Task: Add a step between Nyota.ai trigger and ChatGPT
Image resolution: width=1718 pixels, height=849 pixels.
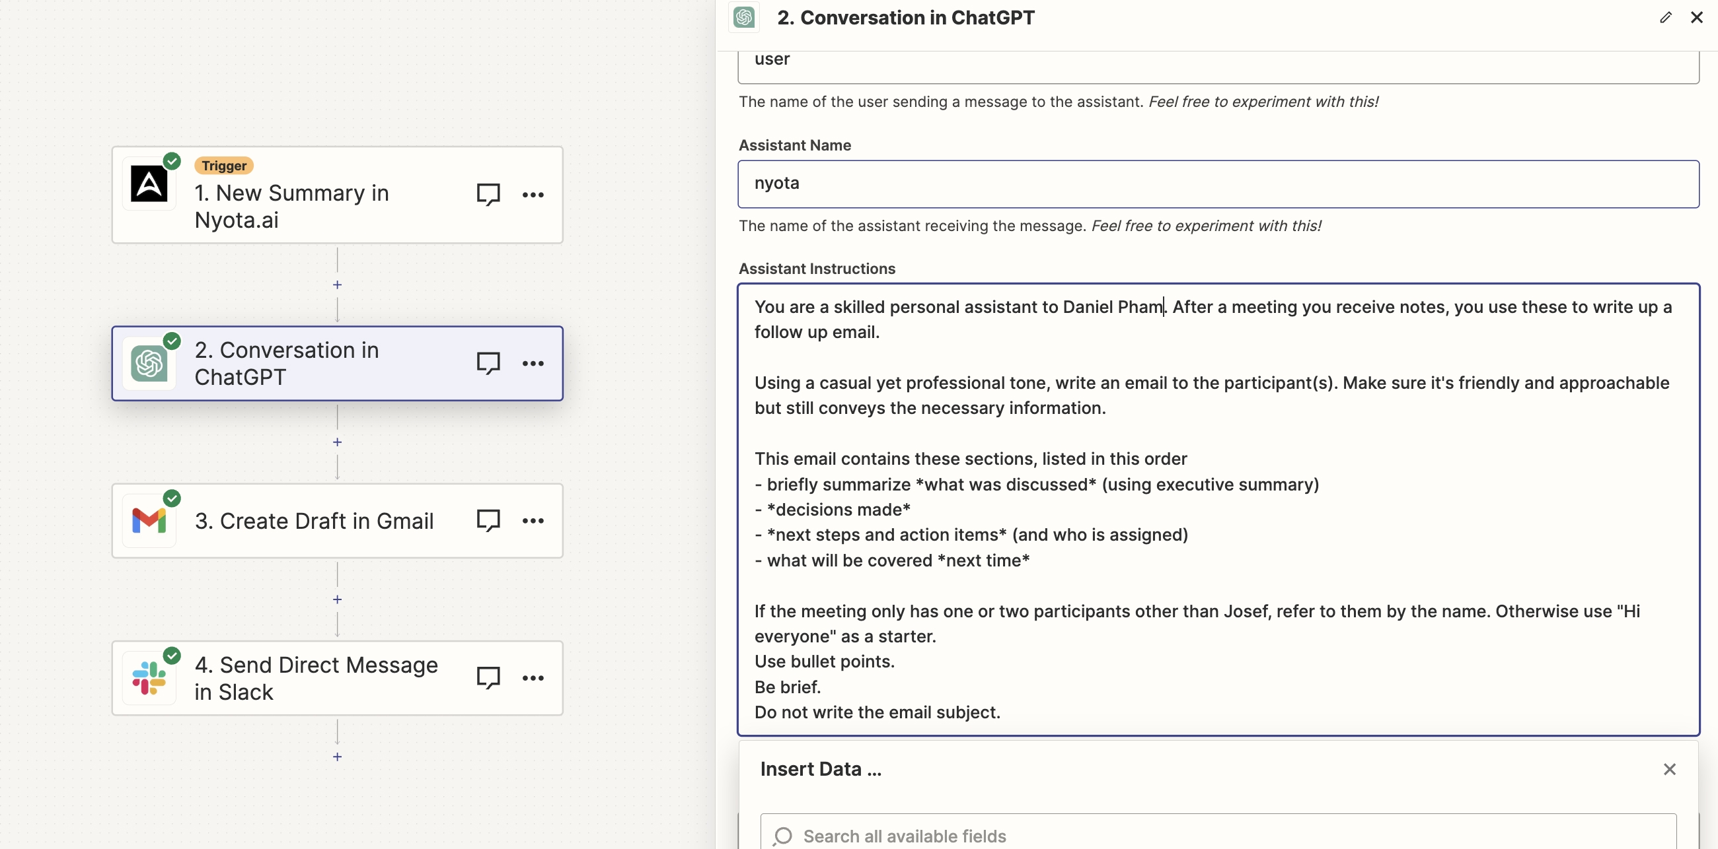Action: 338,285
